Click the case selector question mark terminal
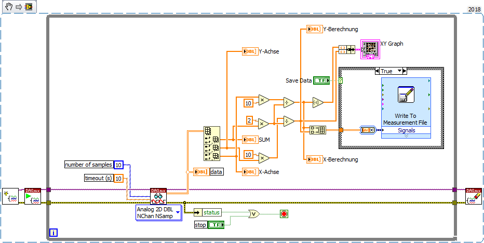Screen dimensions: 484x243 pos(341,80)
